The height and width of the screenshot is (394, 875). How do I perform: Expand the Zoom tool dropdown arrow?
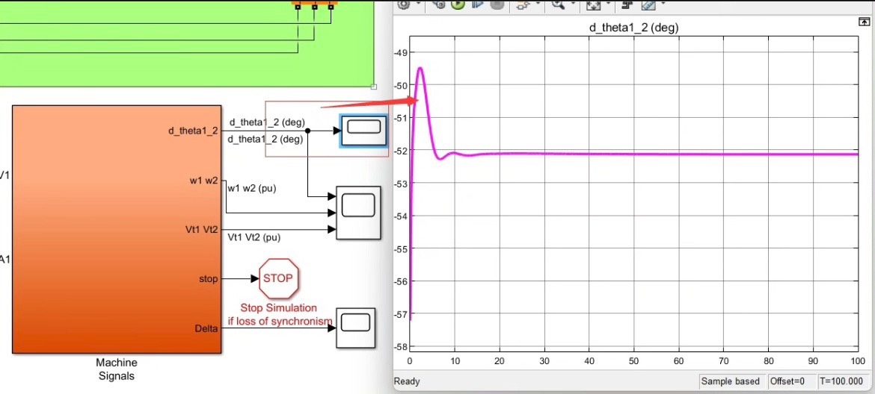click(573, 3)
